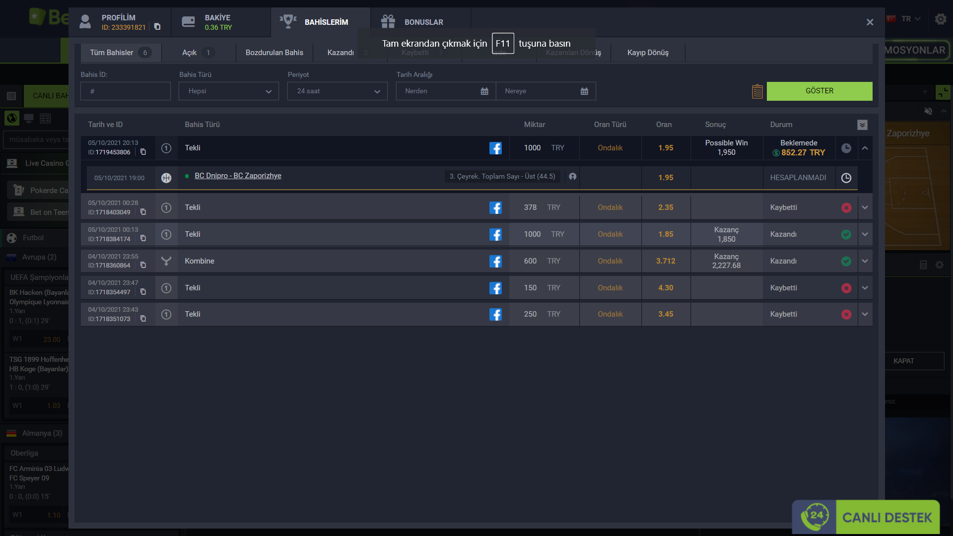Expand the 378 TRY bet details

click(865, 207)
